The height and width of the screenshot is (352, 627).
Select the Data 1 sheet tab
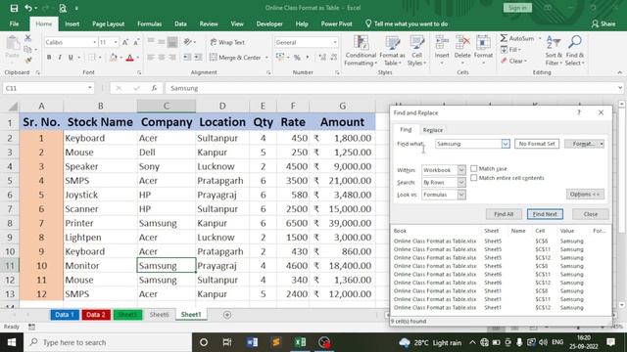pos(65,315)
